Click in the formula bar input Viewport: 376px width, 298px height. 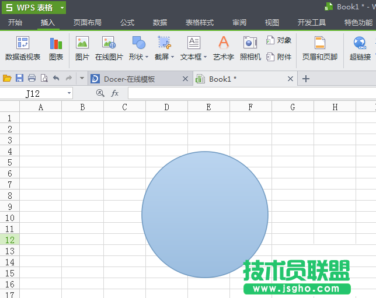tap(252, 93)
